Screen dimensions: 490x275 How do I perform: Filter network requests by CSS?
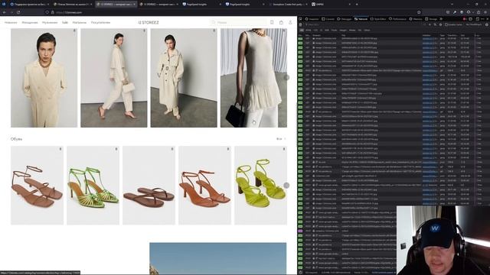[x=315, y=31]
